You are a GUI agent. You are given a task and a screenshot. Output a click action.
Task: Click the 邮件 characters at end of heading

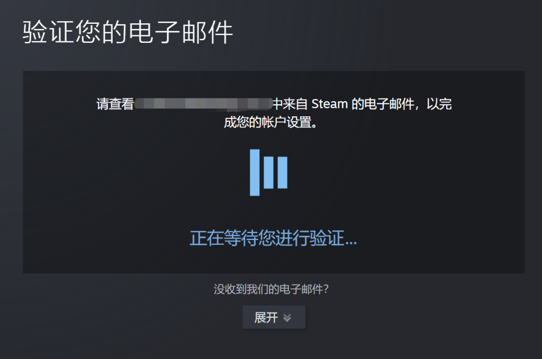(207, 32)
